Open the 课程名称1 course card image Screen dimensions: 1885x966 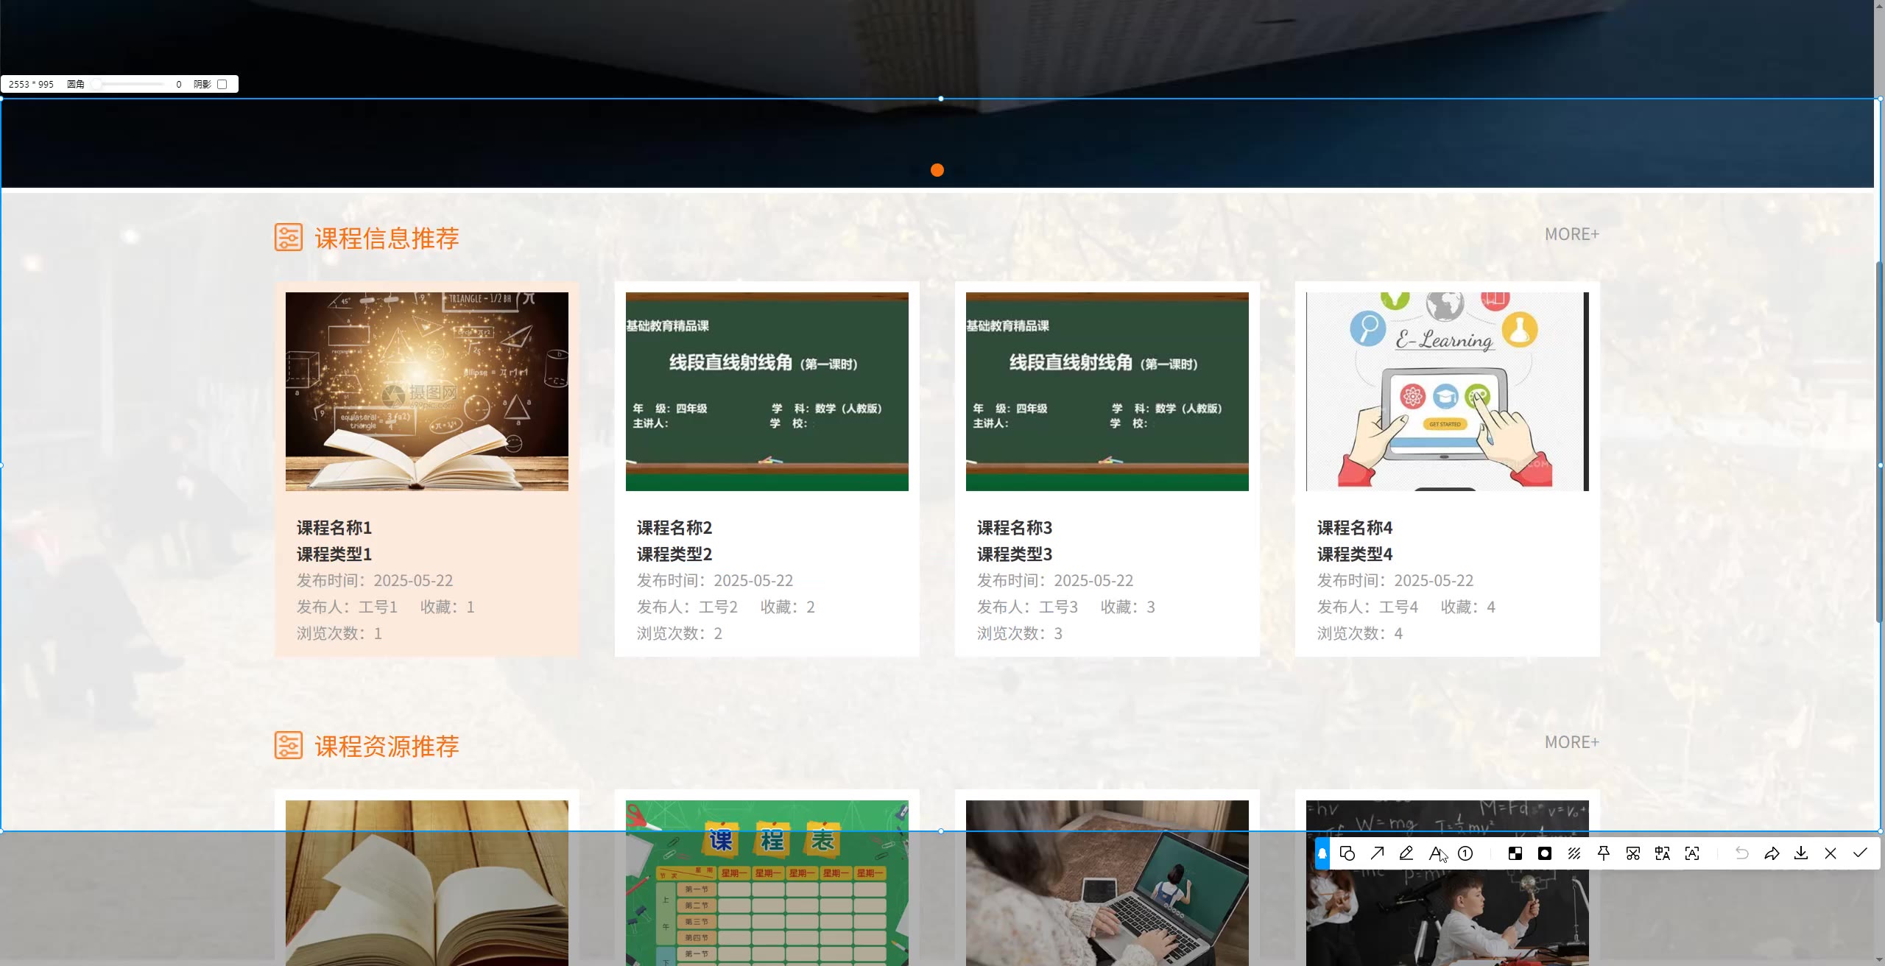click(426, 391)
